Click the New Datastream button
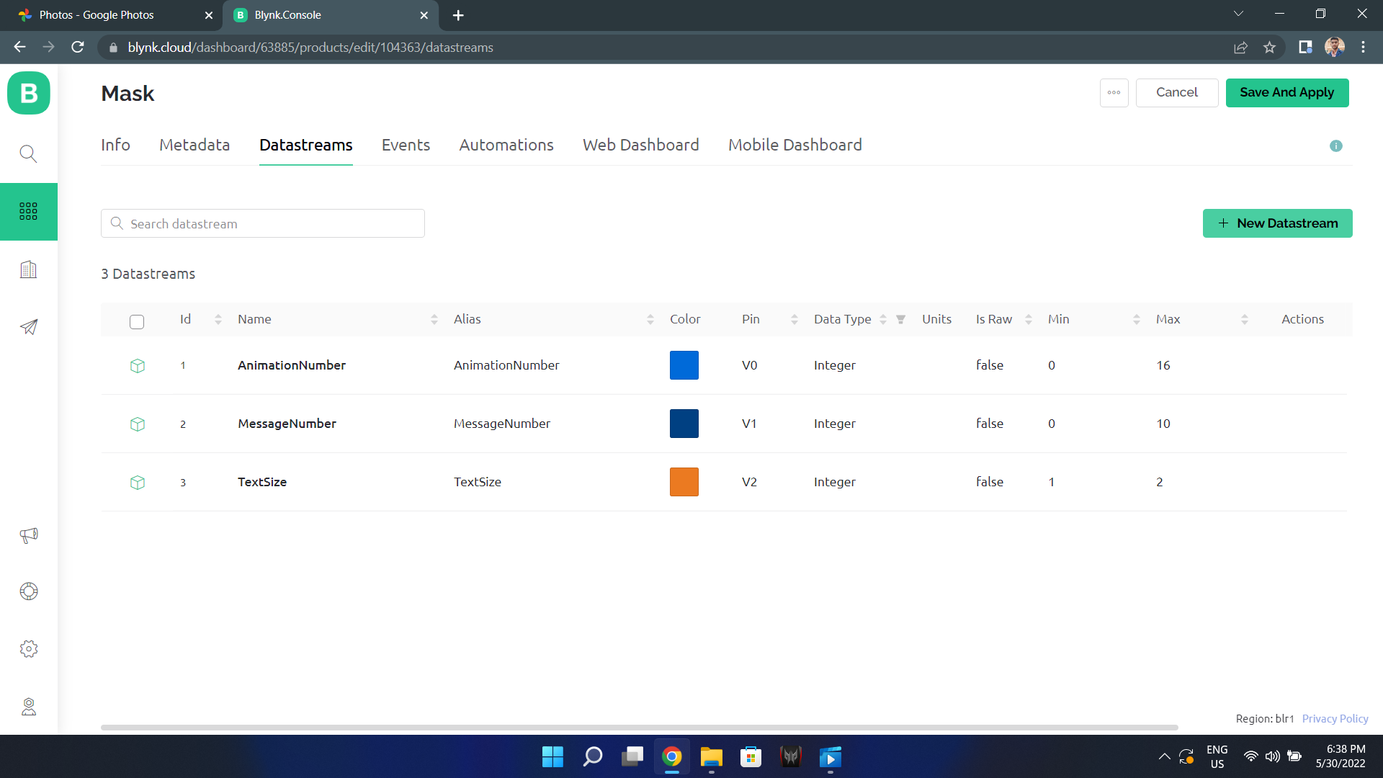Screen dimensions: 1383x778 click(x=1277, y=223)
